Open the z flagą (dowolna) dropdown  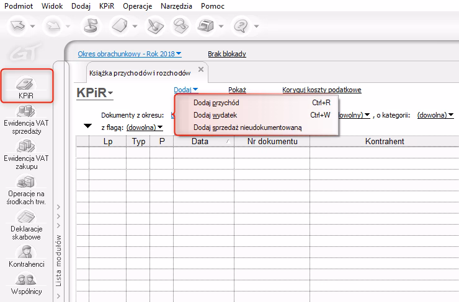(x=145, y=127)
